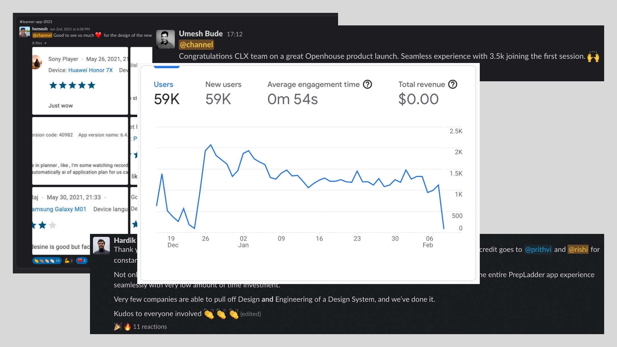This screenshot has height=347, width=617.
Task: Click the @rishi mention
Action: pyautogui.click(x=578, y=249)
